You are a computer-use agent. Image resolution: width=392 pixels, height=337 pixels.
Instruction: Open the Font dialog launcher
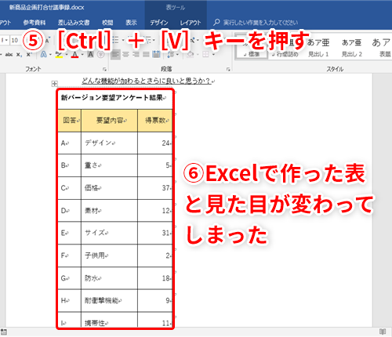coord(104,69)
